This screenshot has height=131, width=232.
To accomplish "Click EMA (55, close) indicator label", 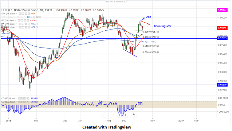I will click(x=8, y=13).
